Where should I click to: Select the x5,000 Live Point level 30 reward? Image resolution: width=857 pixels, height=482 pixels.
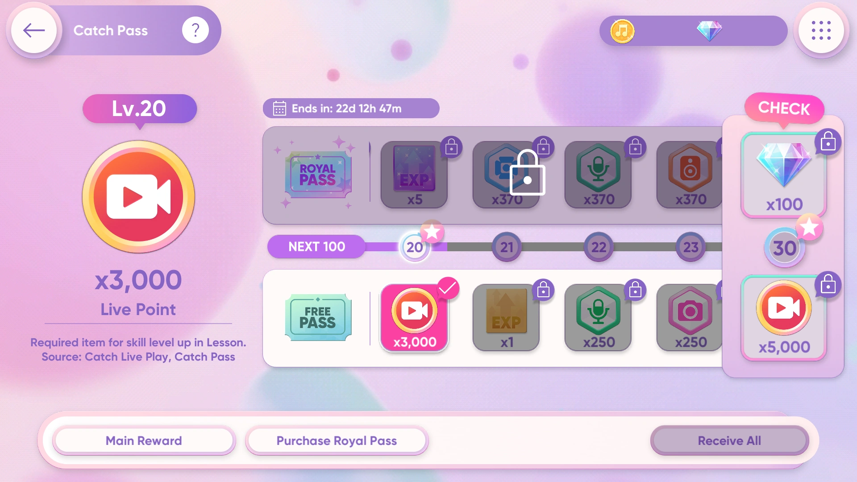[x=784, y=317]
